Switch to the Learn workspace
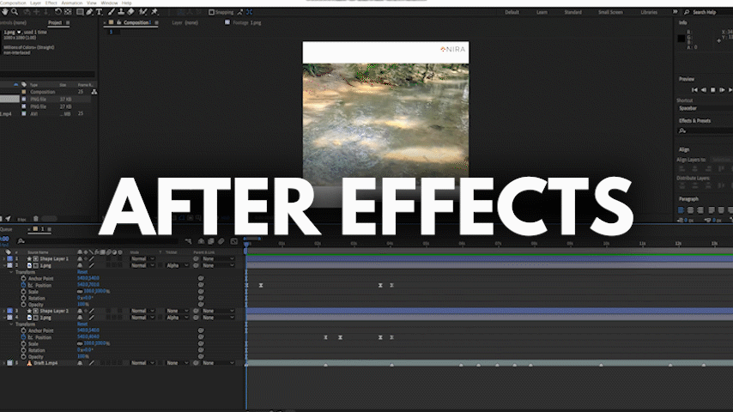This screenshot has width=733, height=412. (x=542, y=12)
